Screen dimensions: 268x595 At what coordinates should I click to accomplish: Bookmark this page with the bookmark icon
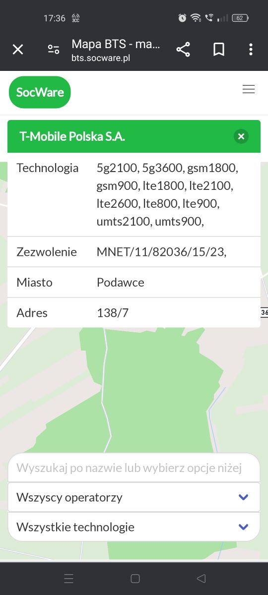pyautogui.click(x=219, y=49)
